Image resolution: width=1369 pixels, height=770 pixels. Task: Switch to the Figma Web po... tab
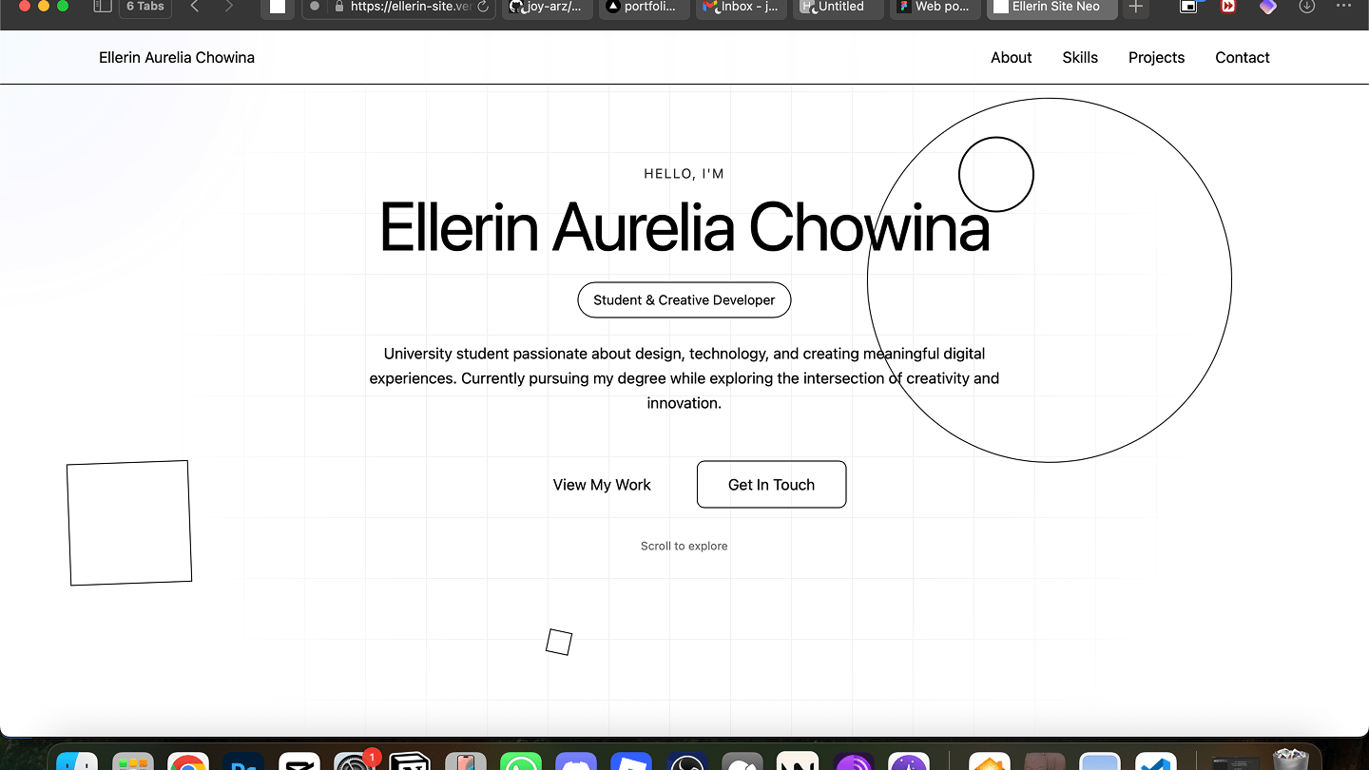[x=935, y=7]
